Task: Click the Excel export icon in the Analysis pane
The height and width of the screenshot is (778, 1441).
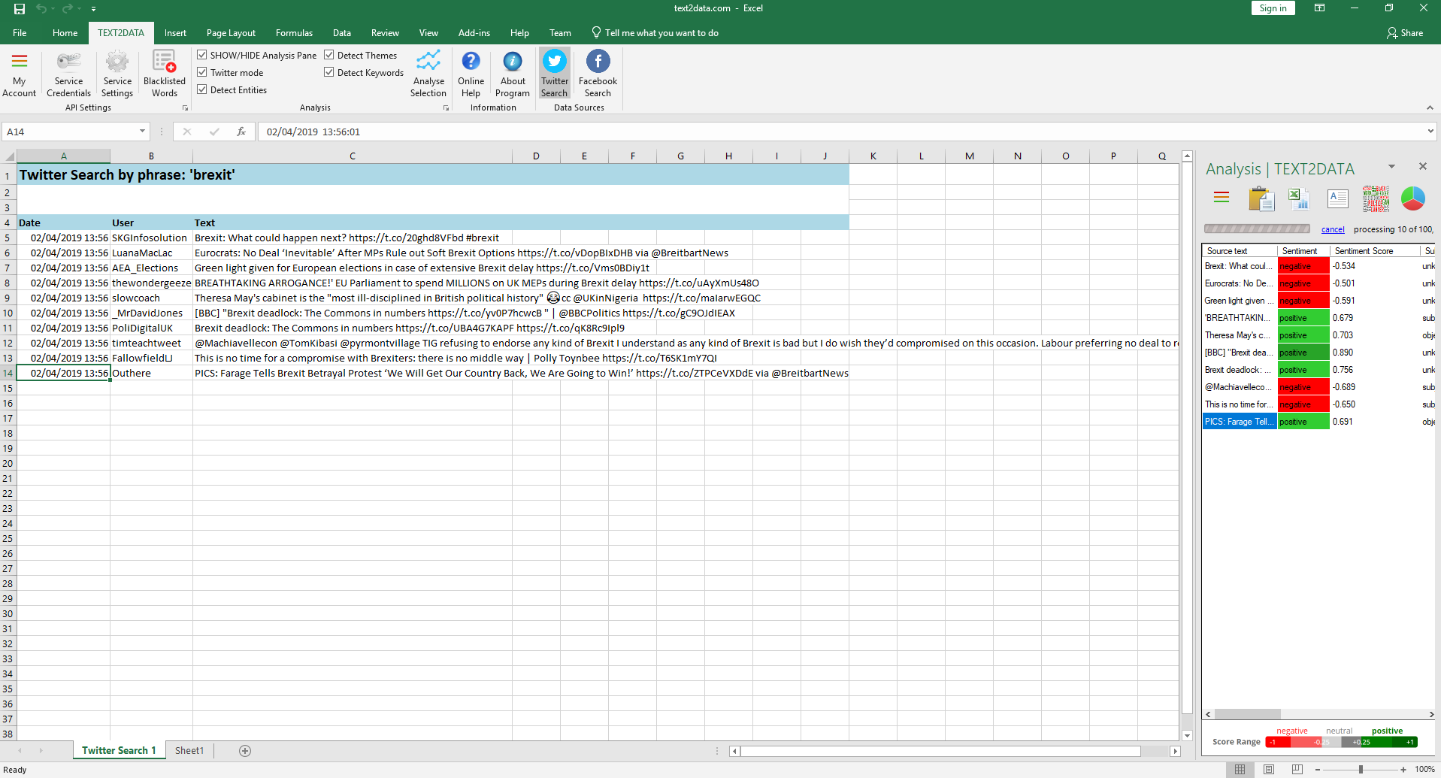Action: (1299, 198)
